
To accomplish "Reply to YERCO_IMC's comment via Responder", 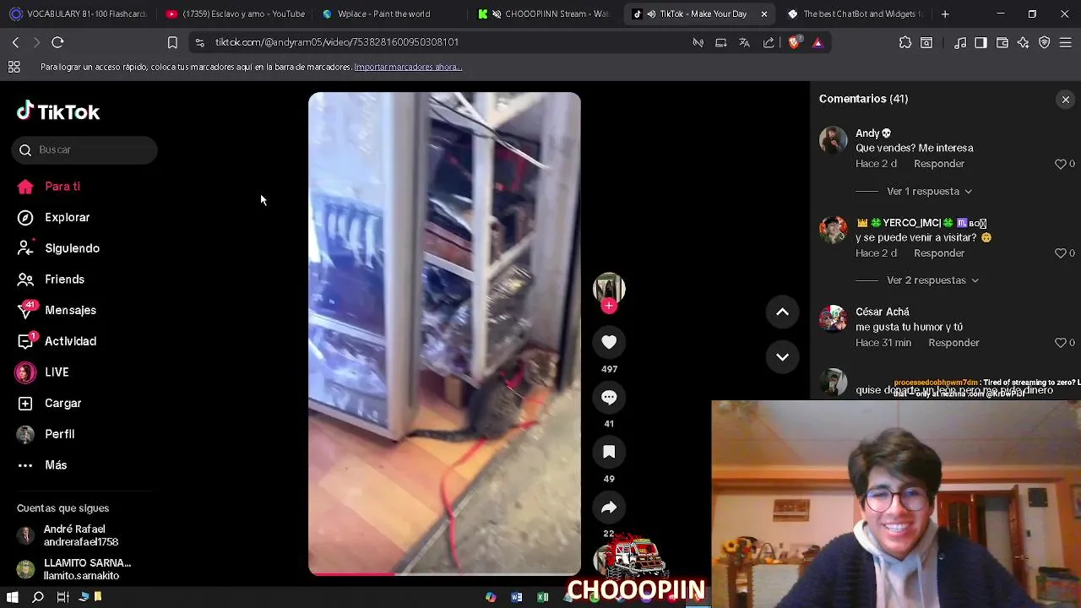I will (939, 253).
